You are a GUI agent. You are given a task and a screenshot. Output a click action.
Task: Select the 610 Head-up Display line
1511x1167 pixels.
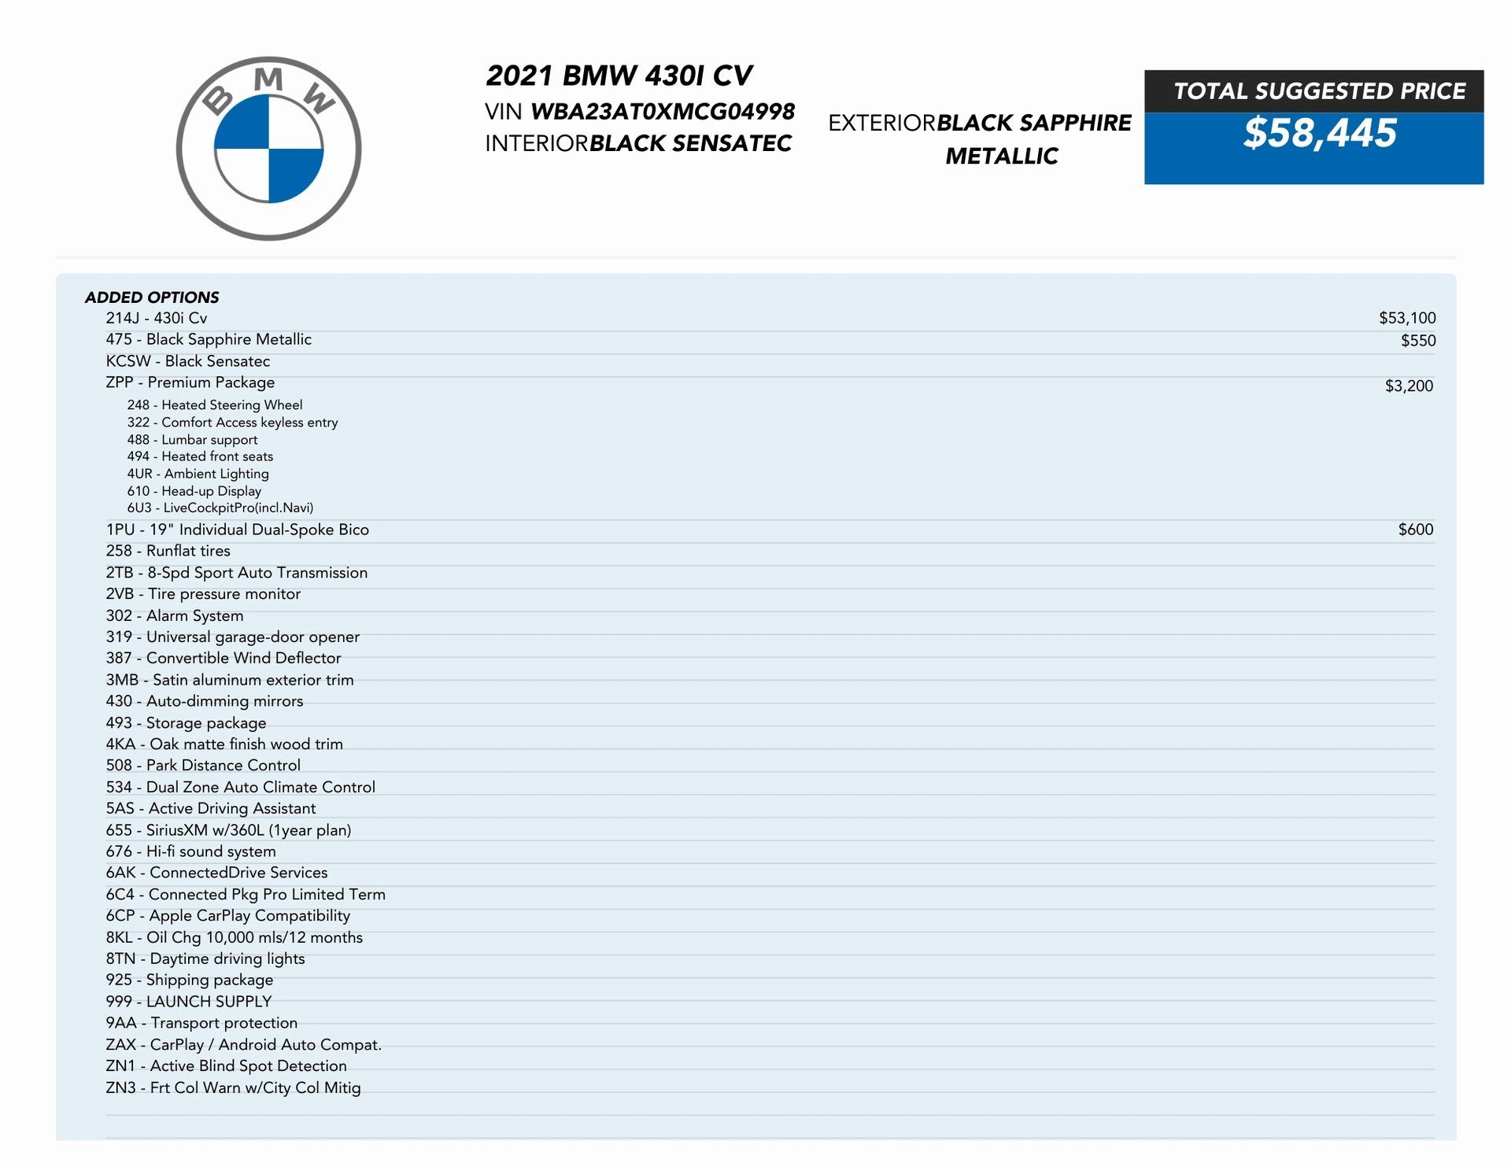click(x=194, y=491)
